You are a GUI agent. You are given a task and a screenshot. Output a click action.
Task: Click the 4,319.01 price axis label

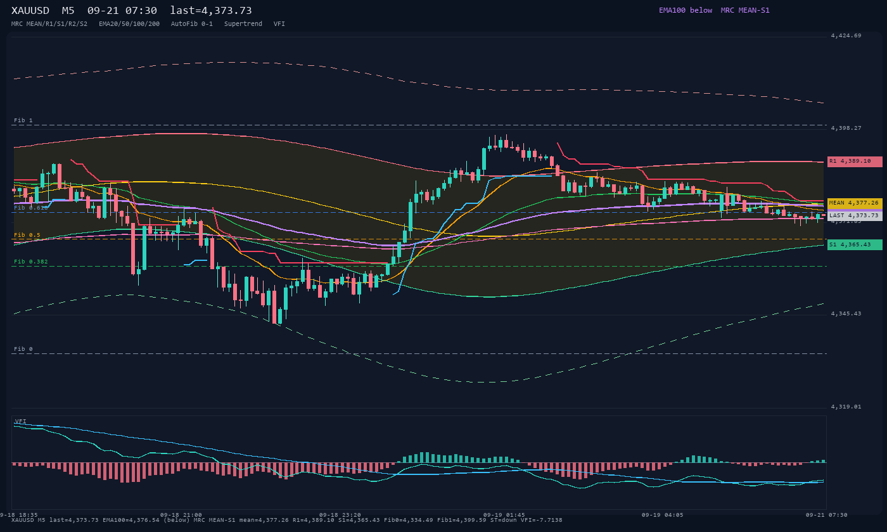[x=846, y=407]
